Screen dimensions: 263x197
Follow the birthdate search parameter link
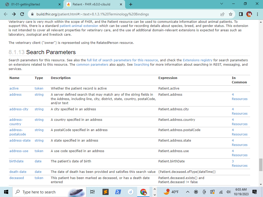[16, 161]
